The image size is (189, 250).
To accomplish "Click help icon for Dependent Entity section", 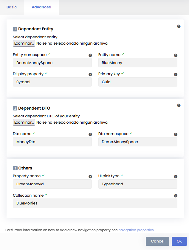I will [179, 26].
